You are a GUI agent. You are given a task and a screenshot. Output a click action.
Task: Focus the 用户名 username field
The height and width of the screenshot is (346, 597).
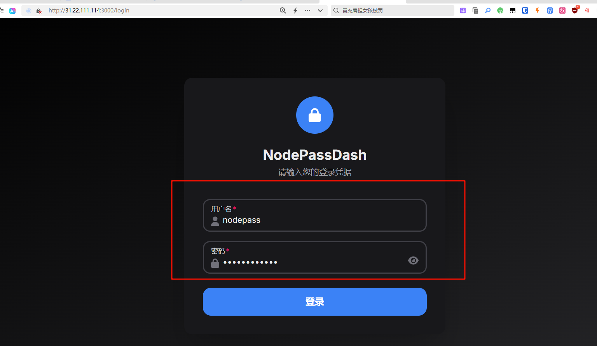pyautogui.click(x=315, y=215)
